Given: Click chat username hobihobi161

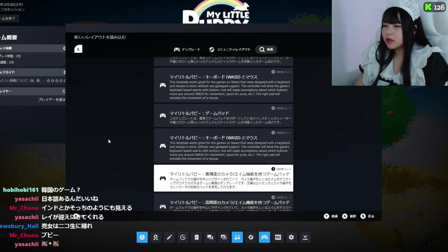Looking at the screenshot, I should [x=21, y=190].
